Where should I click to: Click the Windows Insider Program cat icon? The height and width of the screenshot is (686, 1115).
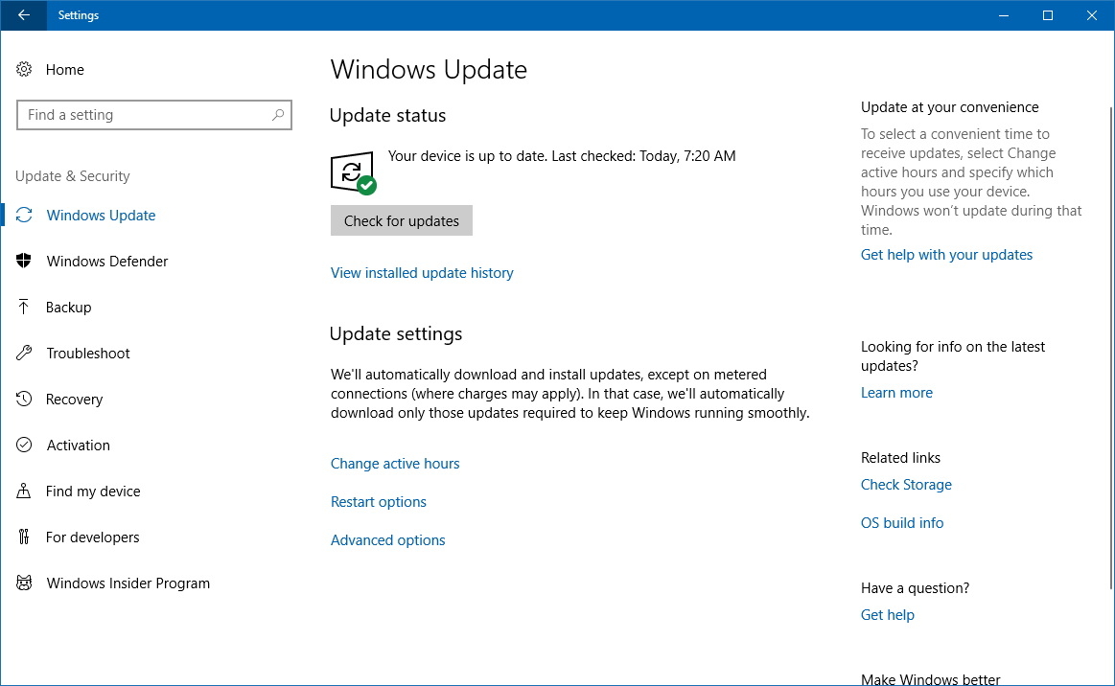[24, 583]
